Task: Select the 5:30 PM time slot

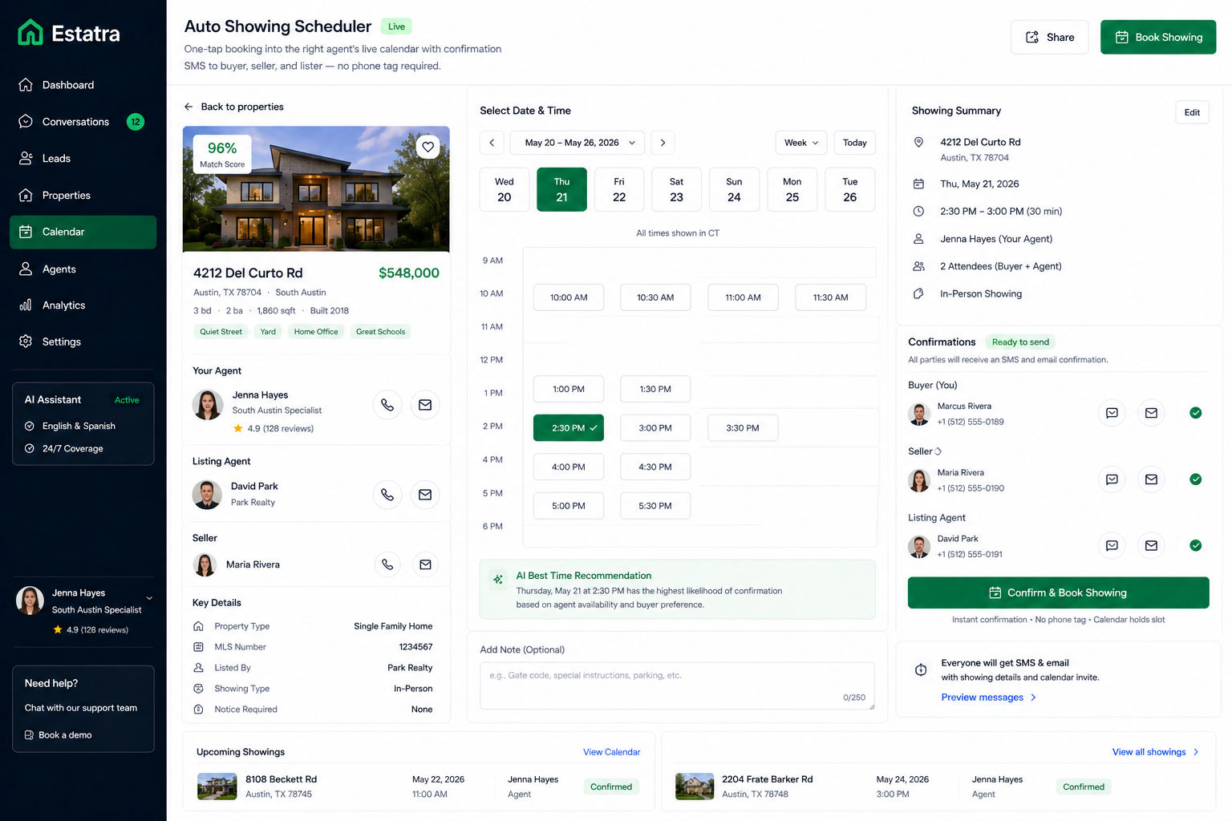Action: [x=655, y=506]
